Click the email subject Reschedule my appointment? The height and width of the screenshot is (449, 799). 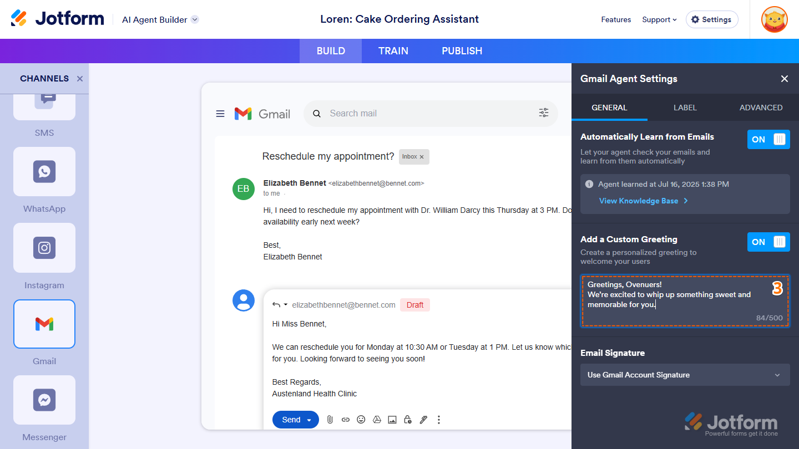coord(328,156)
